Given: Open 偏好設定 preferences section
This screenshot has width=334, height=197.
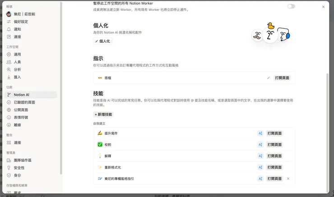Looking at the screenshot, I should click(x=31, y=22).
